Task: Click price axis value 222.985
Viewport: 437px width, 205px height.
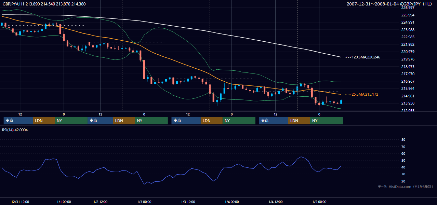Action: (x=408, y=37)
